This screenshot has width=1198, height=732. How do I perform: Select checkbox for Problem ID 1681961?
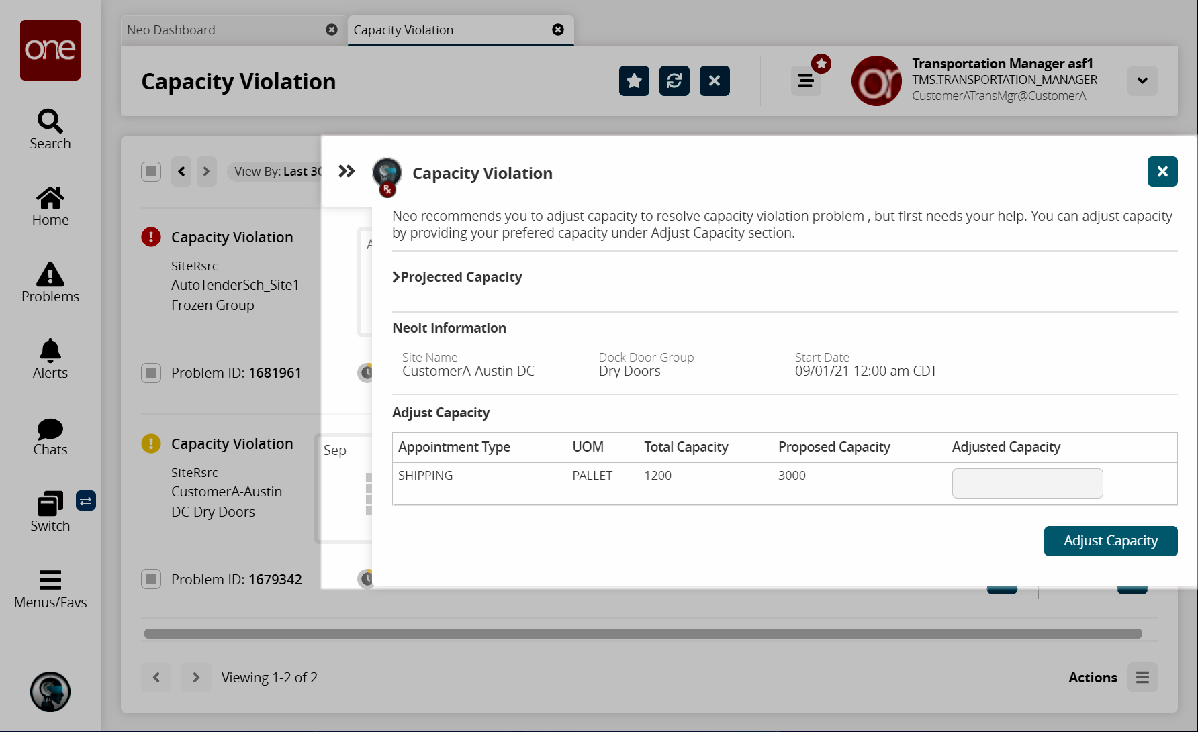tap(151, 373)
